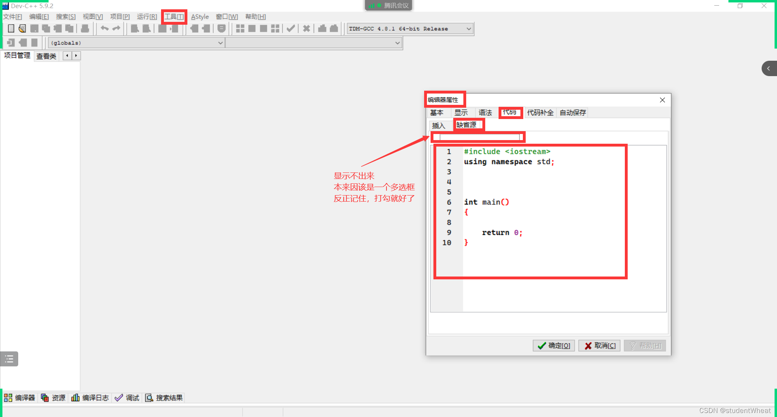The width and height of the screenshot is (777, 417).
Task: Click the 资源 icon in the bottom panel
Action: pos(45,398)
